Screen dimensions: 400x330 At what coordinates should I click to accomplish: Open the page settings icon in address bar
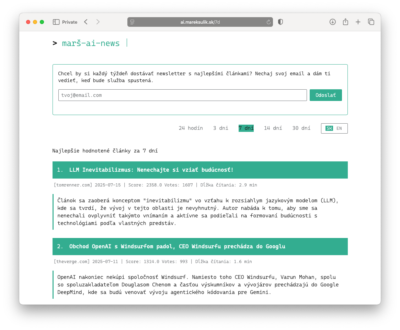click(132, 22)
